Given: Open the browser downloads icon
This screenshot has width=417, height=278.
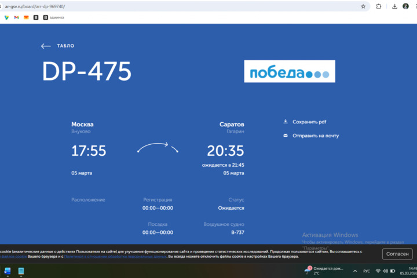Looking at the screenshot, I should pos(394,6).
